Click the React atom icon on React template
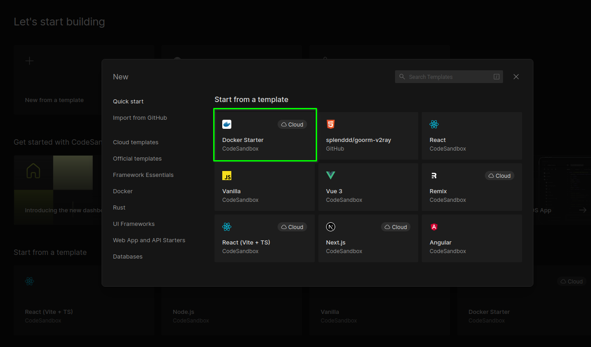The width and height of the screenshot is (591, 347). coord(434,124)
